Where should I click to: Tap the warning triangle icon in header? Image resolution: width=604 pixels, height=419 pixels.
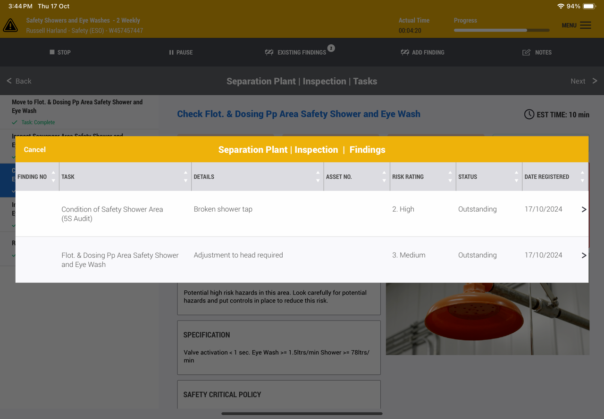pos(10,25)
